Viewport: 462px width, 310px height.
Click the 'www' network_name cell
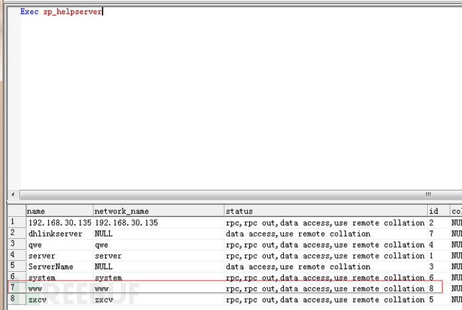(159, 288)
